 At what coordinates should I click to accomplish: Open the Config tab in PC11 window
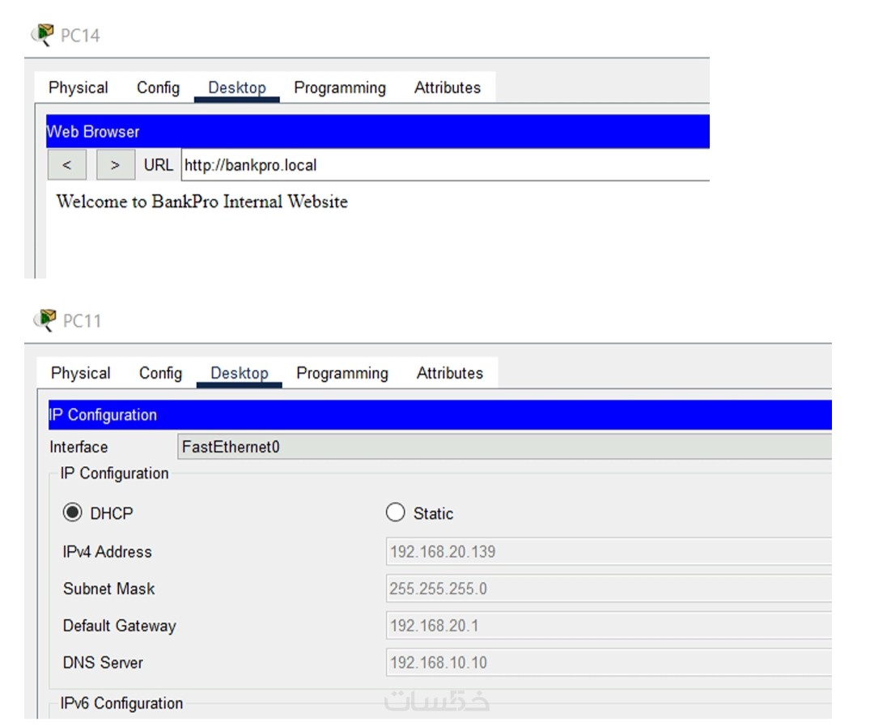tap(160, 373)
